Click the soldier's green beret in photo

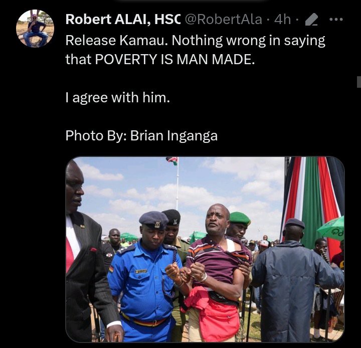click(240, 218)
